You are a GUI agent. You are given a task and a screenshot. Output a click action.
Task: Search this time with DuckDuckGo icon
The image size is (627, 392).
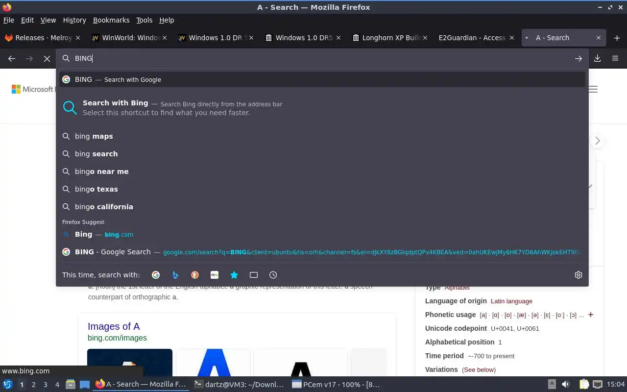pos(195,275)
